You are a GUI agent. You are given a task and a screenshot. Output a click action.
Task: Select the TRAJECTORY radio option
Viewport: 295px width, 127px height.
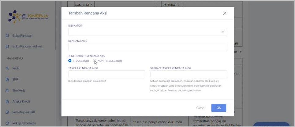click(x=70, y=61)
